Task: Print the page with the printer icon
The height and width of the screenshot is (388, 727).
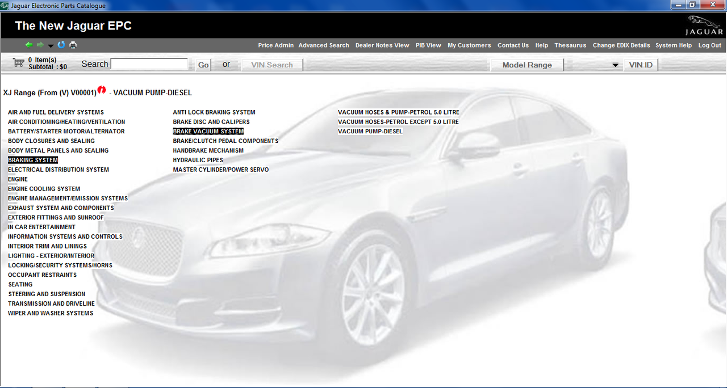Action: pos(73,45)
